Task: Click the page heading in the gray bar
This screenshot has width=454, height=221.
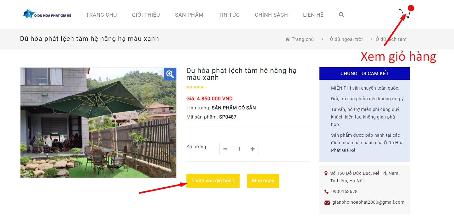Action: [x=89, y=39]
